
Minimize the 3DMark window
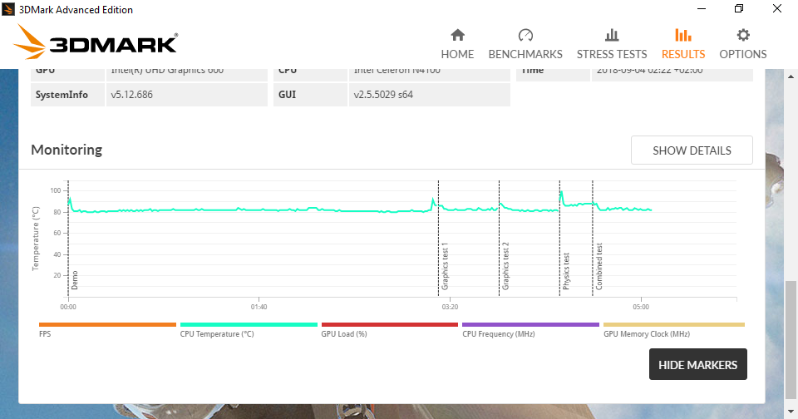[702, 8]
